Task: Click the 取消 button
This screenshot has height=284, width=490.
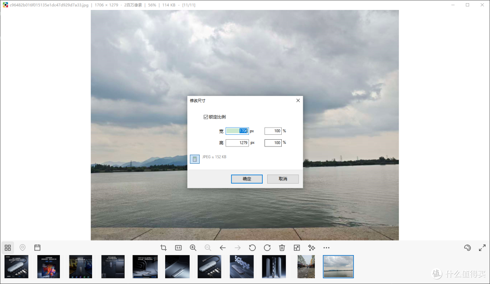Action: [x=283, y=179]
